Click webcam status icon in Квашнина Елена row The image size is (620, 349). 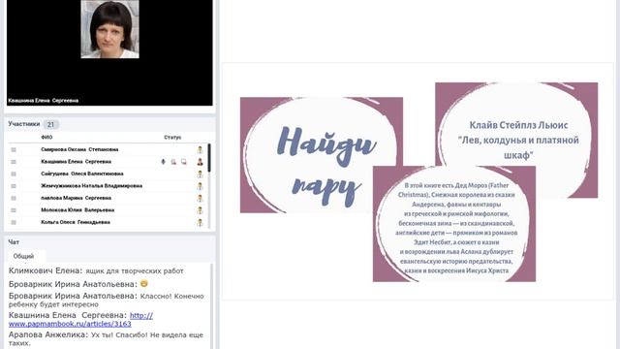point(173,162)
